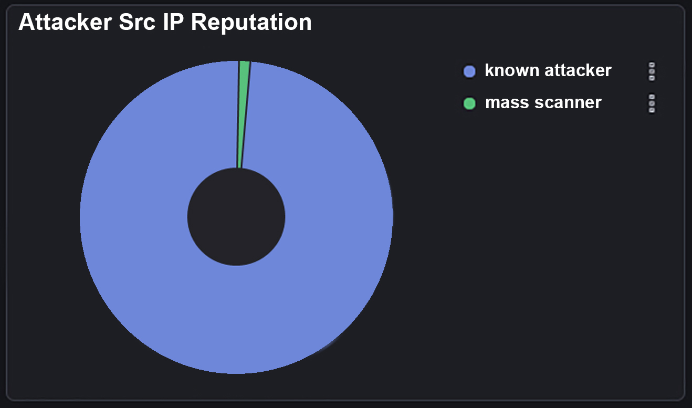
Task: Click the green mass scanner legend dot
Action: tap(469, 103)
